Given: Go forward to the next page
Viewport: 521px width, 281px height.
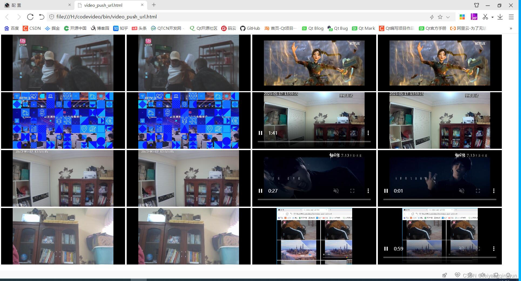Looking at the screenshot, I should coord(19,17).
